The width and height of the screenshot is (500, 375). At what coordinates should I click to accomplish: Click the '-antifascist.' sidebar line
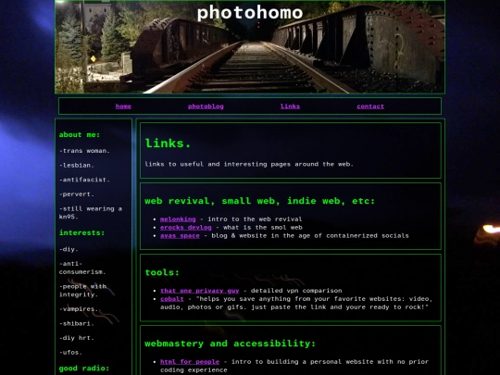coord(84,180)
